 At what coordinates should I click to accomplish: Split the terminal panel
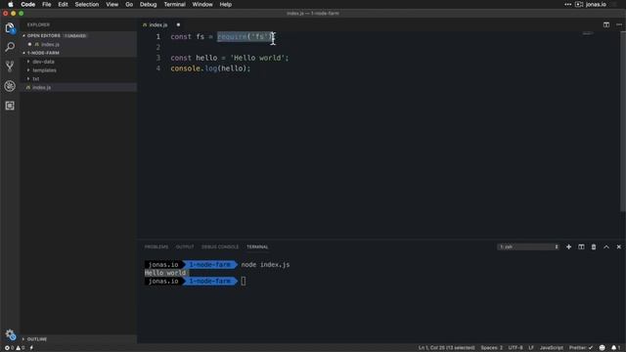[x=581, y=247]
